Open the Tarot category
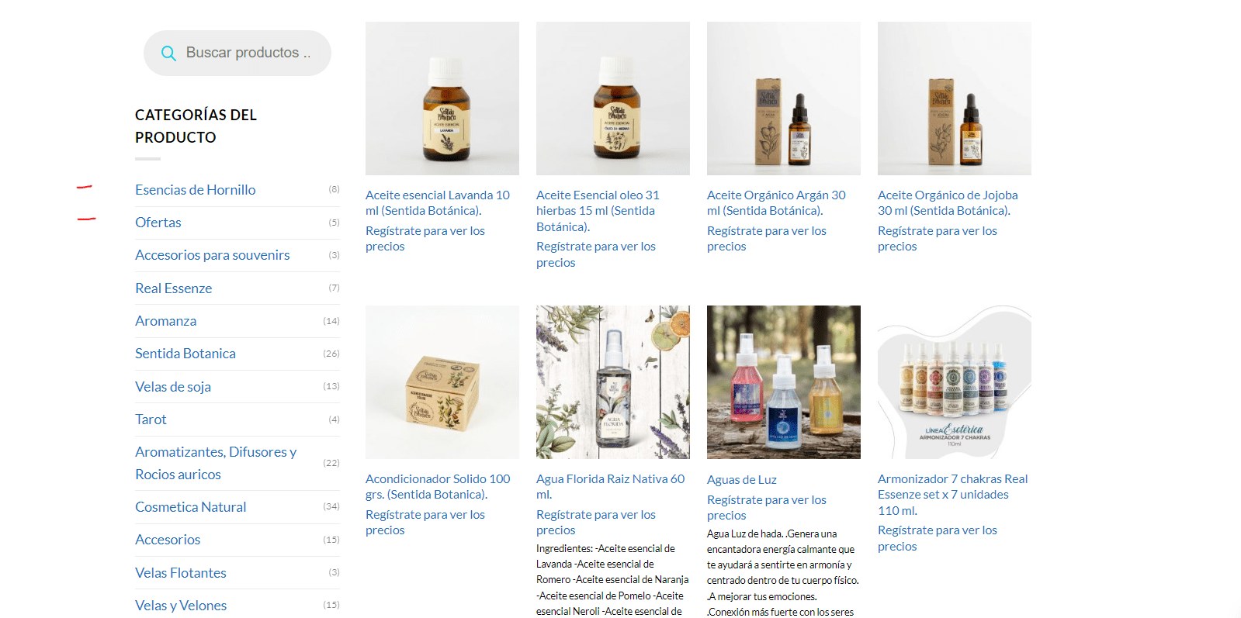Image resolution: width=1241 pixels, height=618 pixels. [x=151, y=419]
